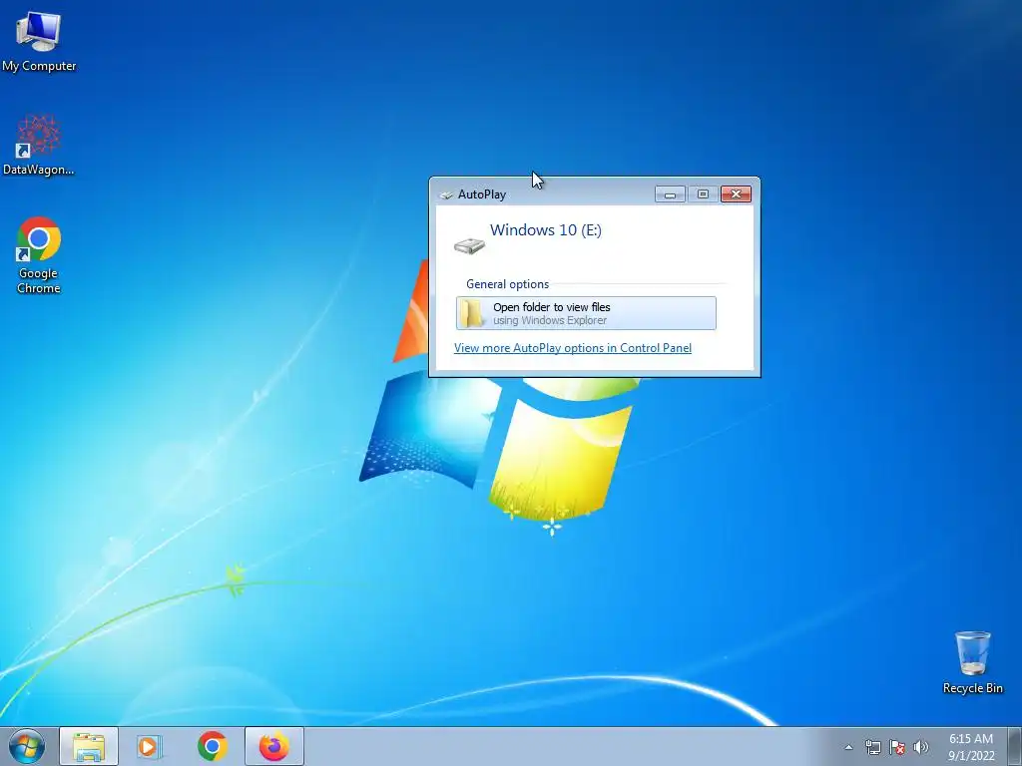
Task: Click the drive icon beside Windows 10 (E:)
Action: [469, 246]
